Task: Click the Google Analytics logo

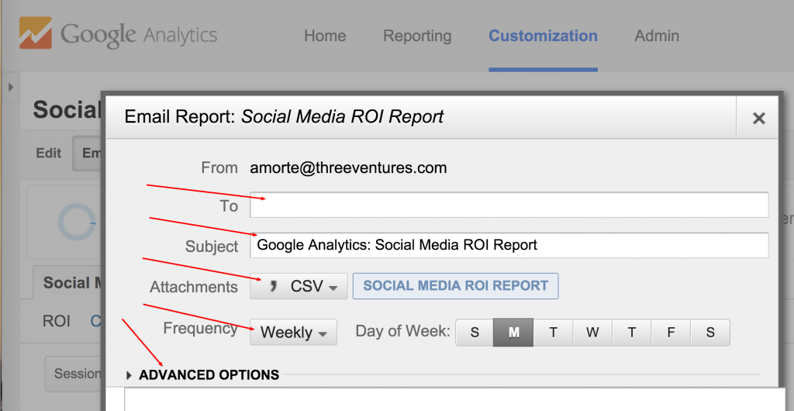Action: point(118,34)
